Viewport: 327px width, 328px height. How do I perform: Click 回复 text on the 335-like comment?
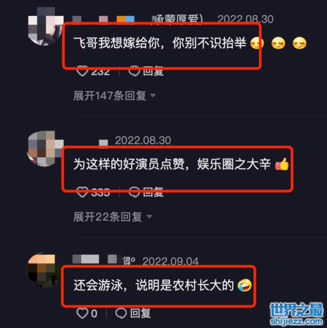153,192
